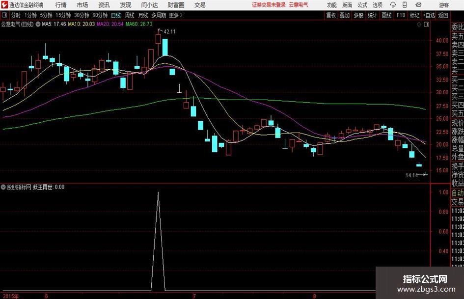Image resolution: width=464 pixels, height=299 pixels.
Task: Click the 叠加 overlay button
Action: click(345, 15)
